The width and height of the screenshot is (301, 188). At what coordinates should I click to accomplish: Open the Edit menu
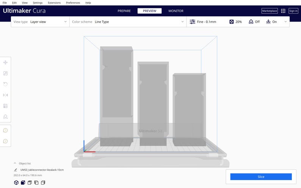(14, 3)
